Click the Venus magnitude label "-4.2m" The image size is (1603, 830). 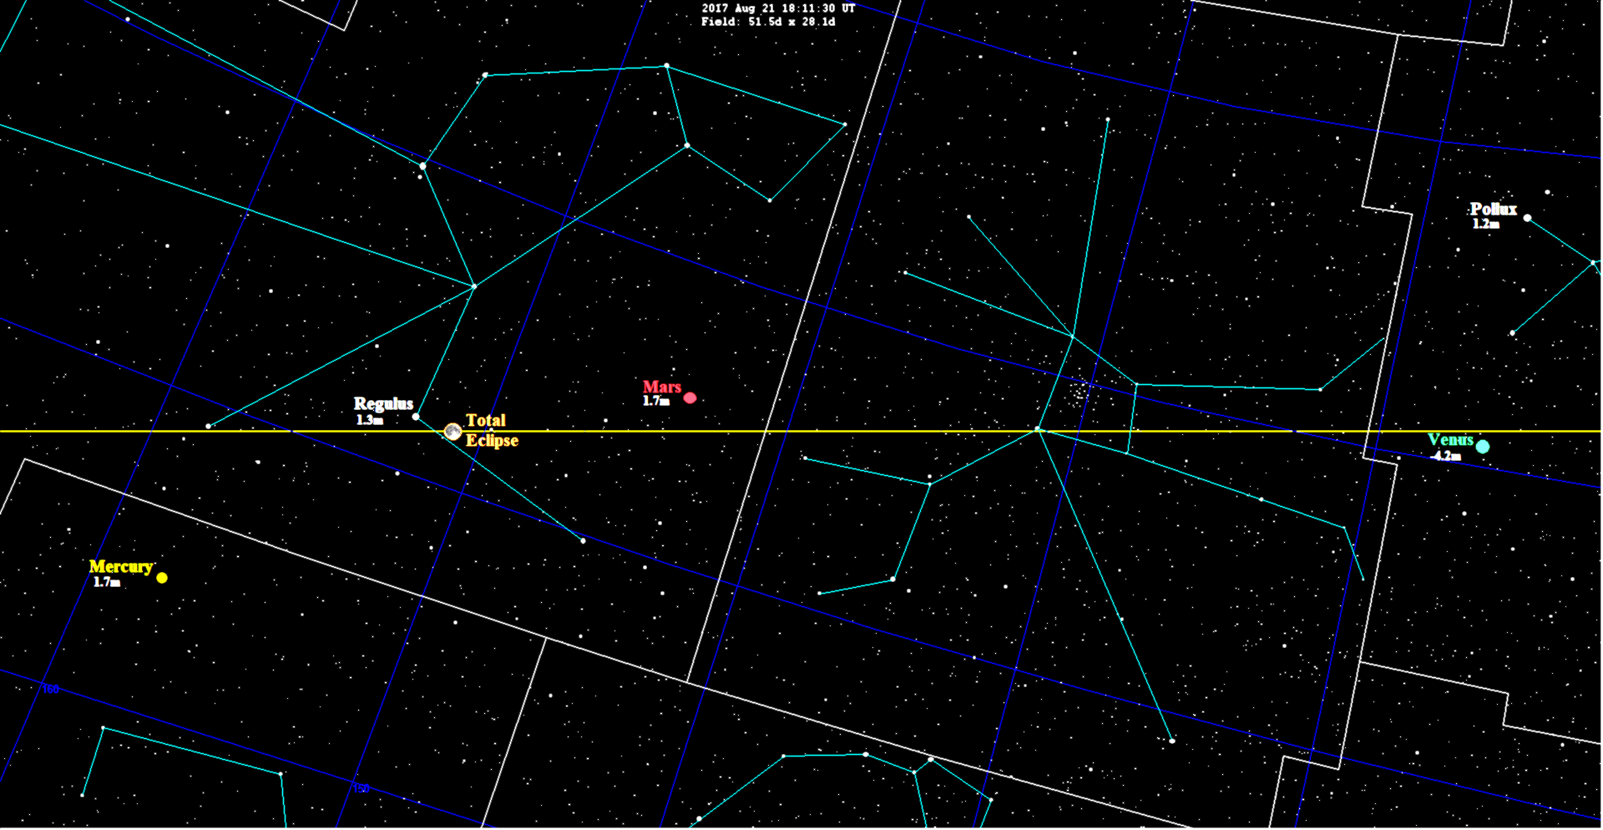click(x=1446, y=457)
